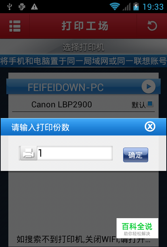The width and height of the screenshot is (167, 247).
Task: Tap the Android debug status icon
Action: pos(22,7)
